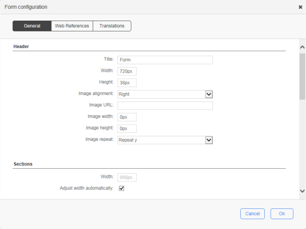Click the Image width field
Image resolution: width=306 pixels, height=229 pixels.
127,117
